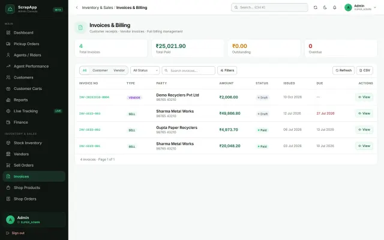
Task: Go to Pickup Orders truck icon
Action: tap(8, 44)
